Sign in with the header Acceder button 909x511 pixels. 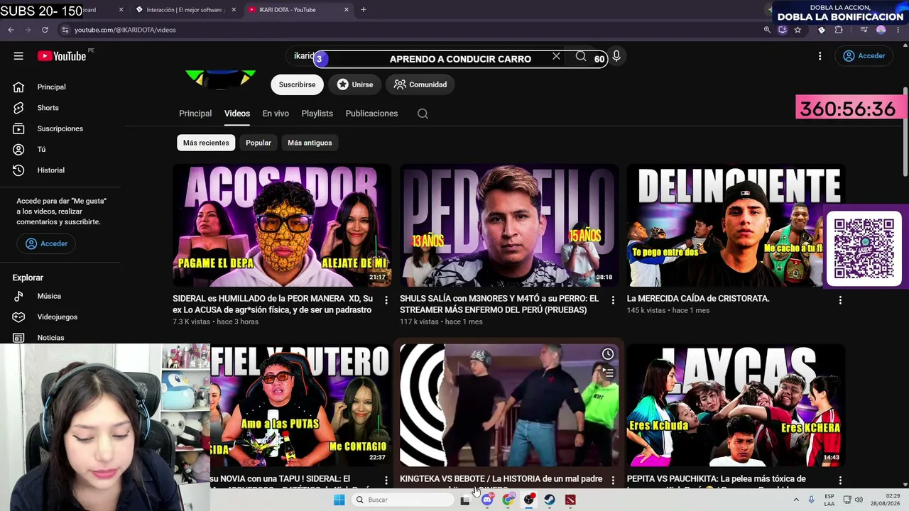(x=864, y=56)
